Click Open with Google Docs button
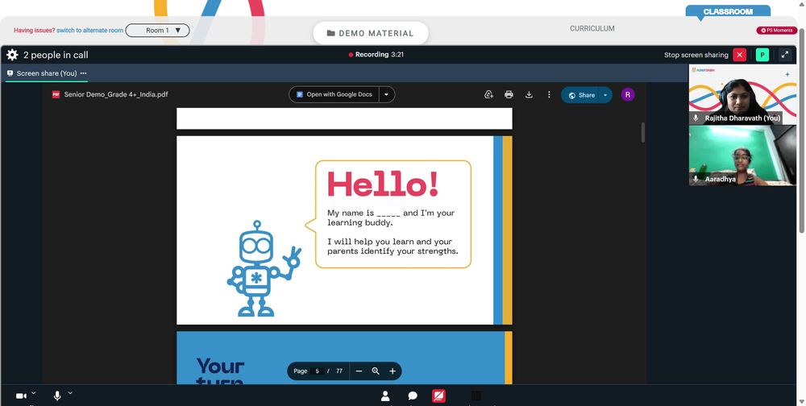Screen dimensions: 806x406 (x=334, y=94)
